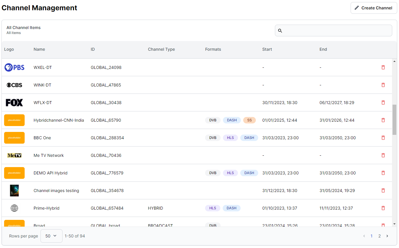
Task: Click trash icon for WINK-DT channel
Action: [x=383, y=85]
